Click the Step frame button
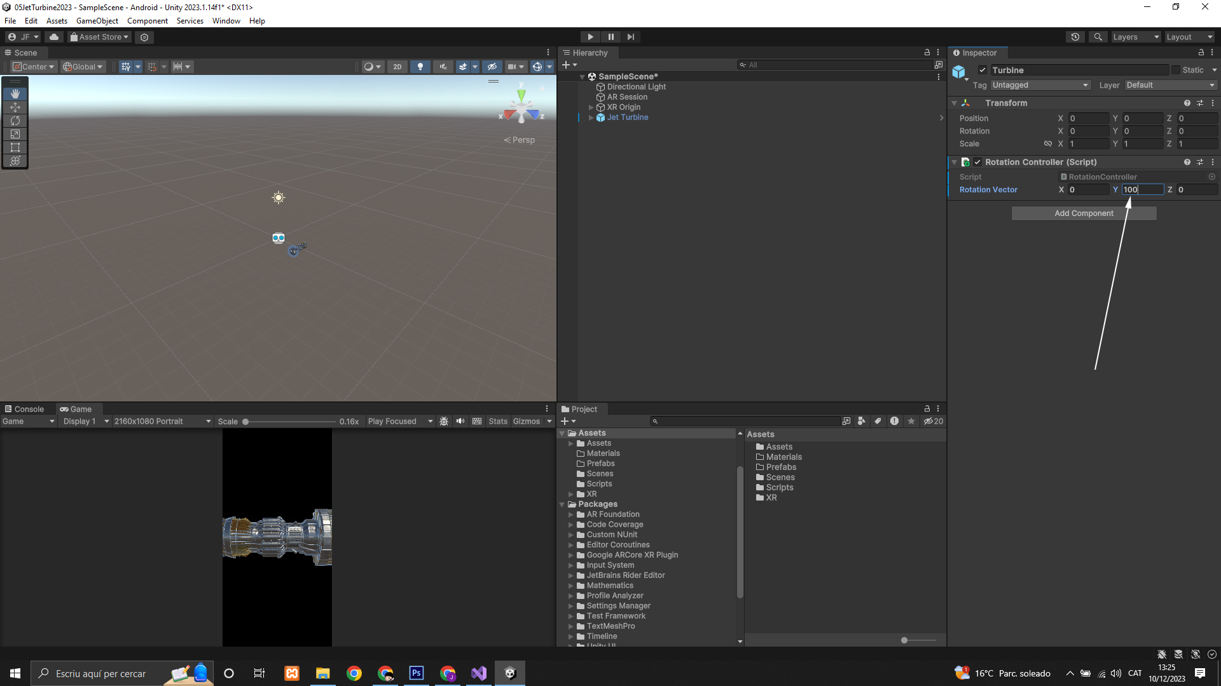The image size is (1221, 686). pyautogui.click(x=630, y=37)
